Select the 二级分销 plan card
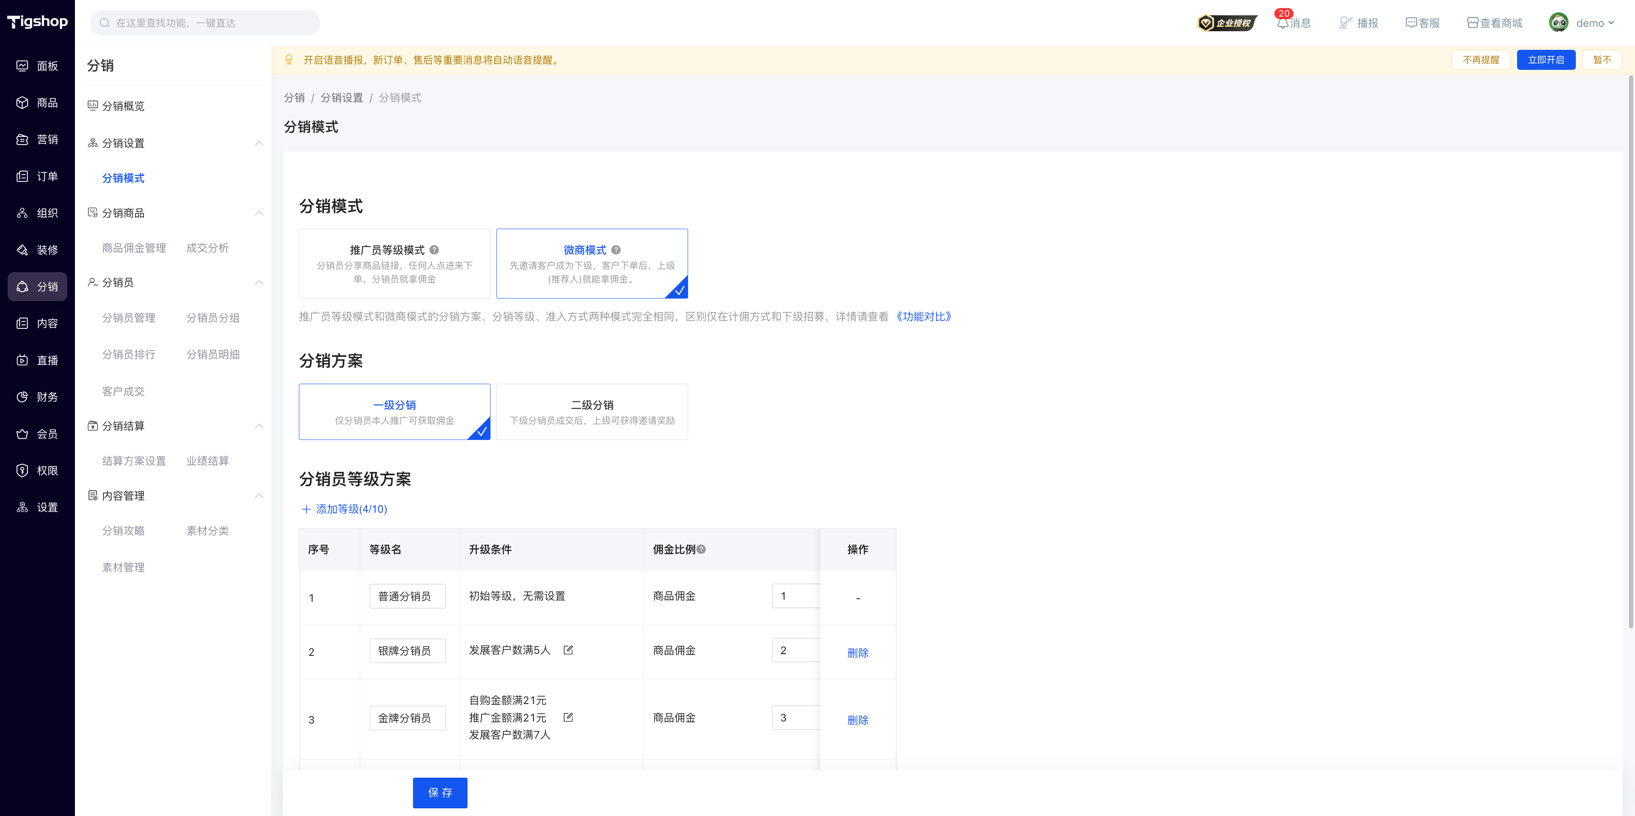This screenshot has width=1635, height=816. pos(592,411)
